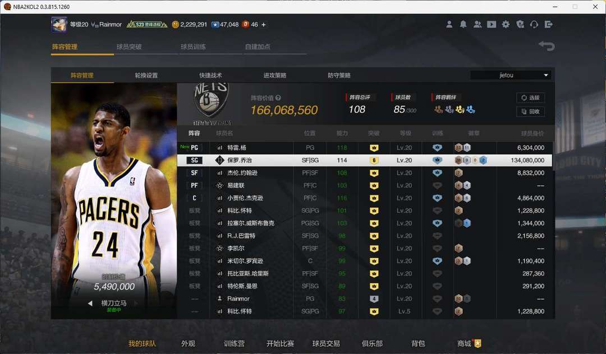
Task: Select the SF lineup slot
Action: click(194, 173)
